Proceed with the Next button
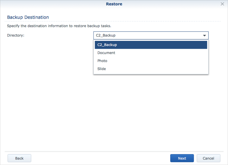This screenshot has width=228, height=165. pyautogui.click(x=182, y=158)
